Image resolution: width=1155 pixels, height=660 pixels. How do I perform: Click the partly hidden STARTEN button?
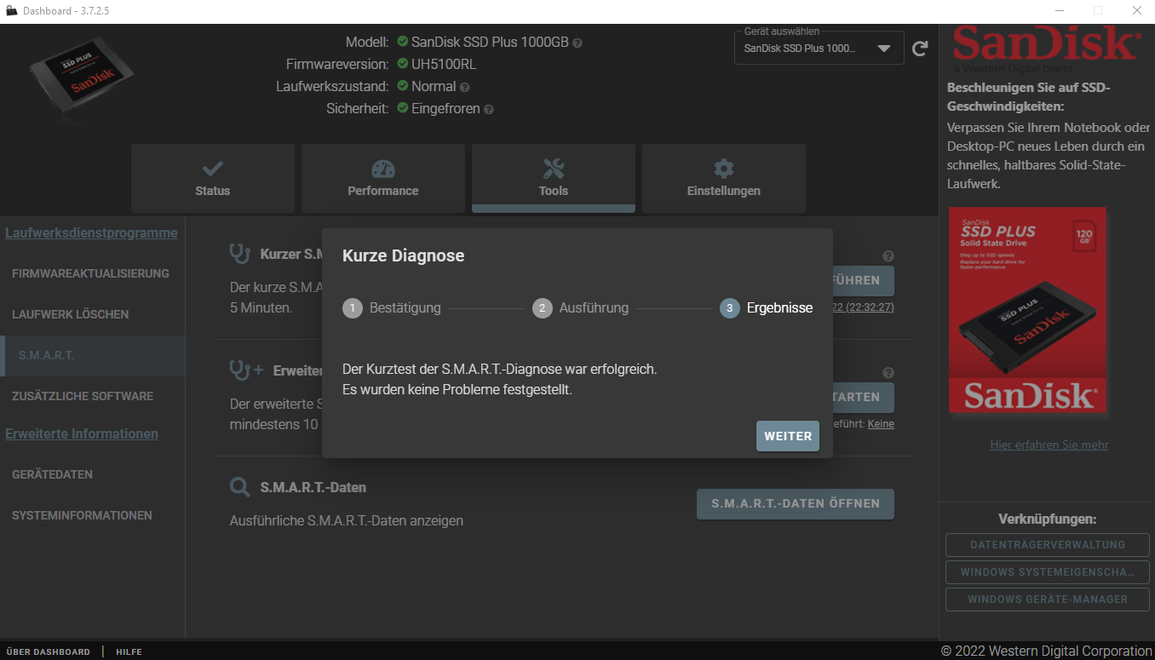pyautogui.click(x=863, y=397)
